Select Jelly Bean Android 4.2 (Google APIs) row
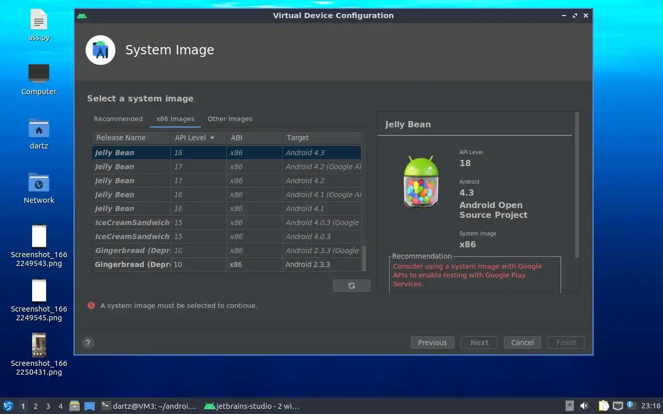The width and height of the screenshot is (663, 414). [x=226, y=167]
